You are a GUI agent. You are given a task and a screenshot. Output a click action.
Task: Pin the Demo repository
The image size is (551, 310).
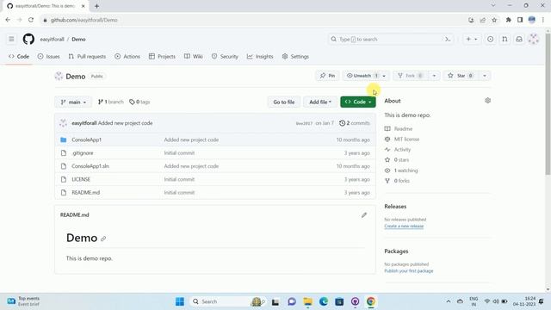pyautogui.click(x=327, y=76)
